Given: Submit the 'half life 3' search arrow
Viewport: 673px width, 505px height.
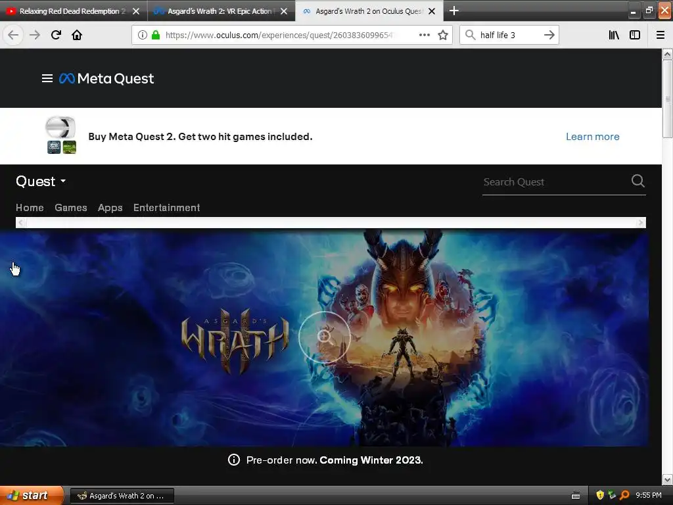Looking at the screenshot, I should (x=549, y=35).
